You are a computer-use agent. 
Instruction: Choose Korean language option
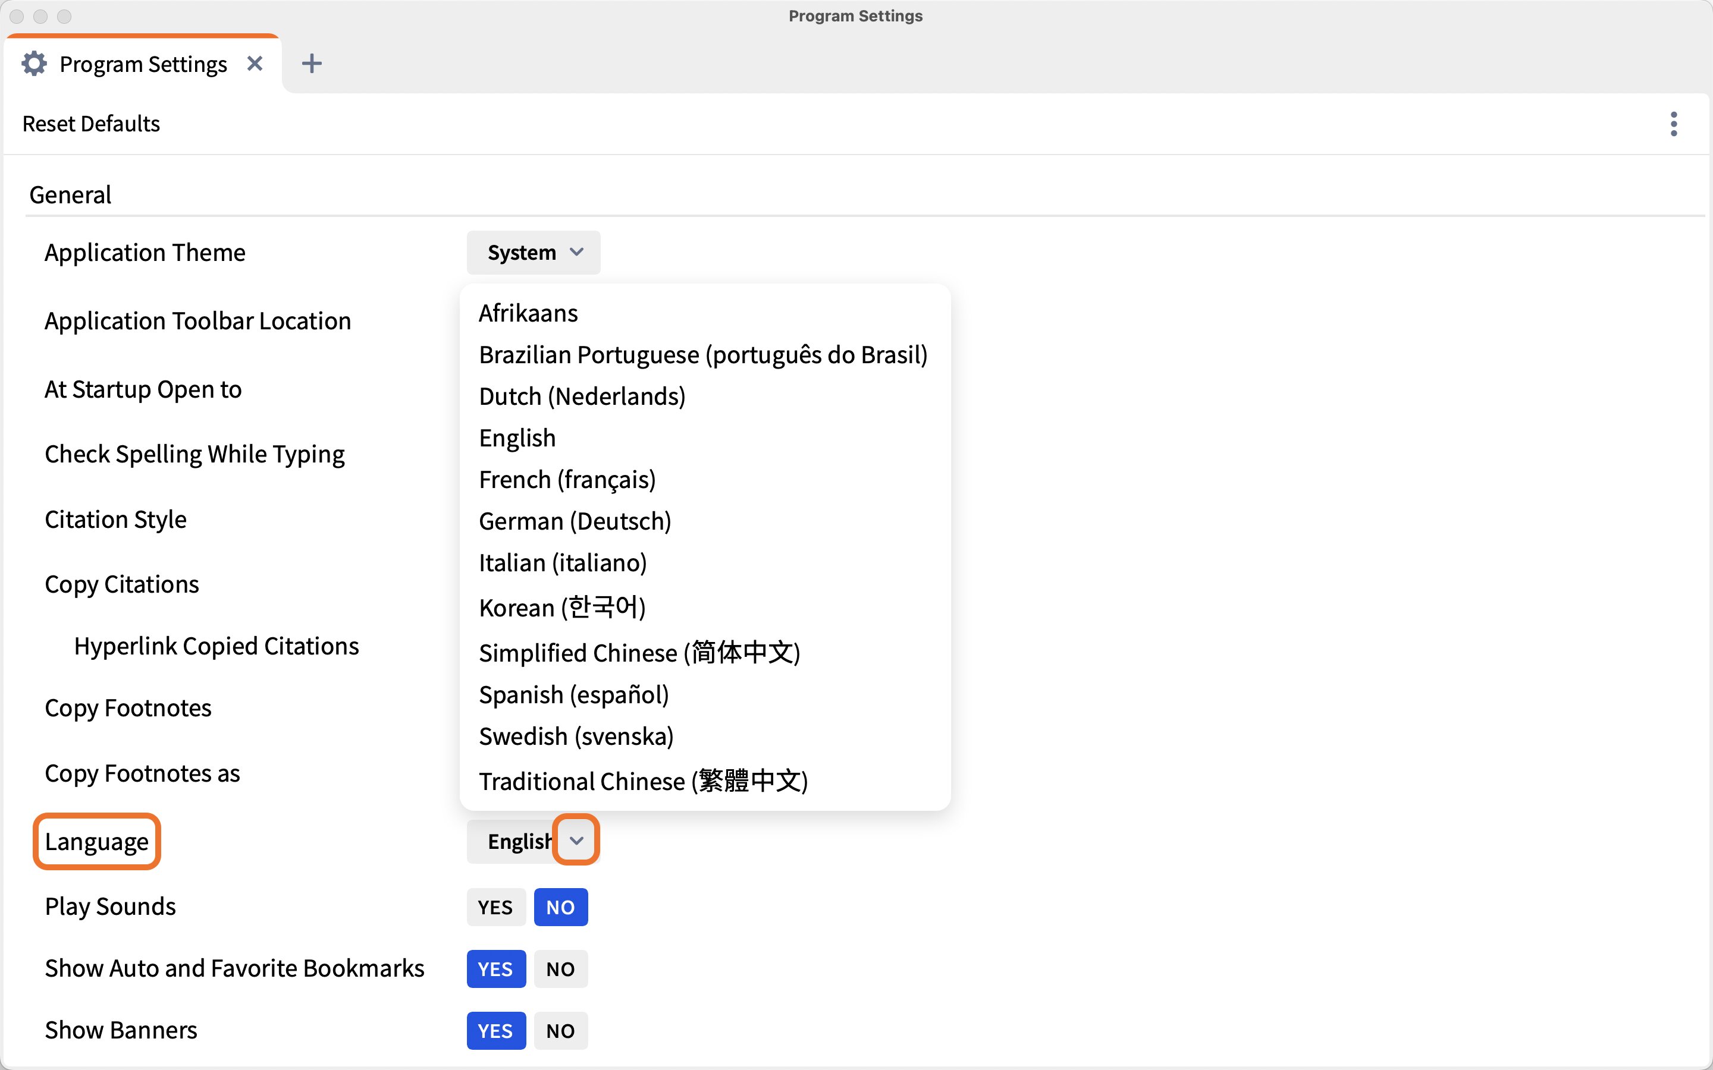point(562,607)
